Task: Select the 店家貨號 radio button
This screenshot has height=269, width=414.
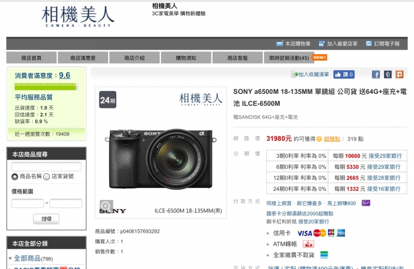Action: (x=47, y=177)
